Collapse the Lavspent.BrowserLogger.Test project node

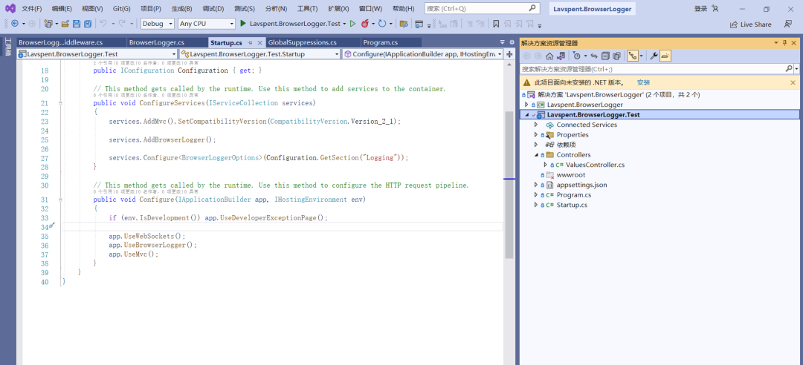526,114
